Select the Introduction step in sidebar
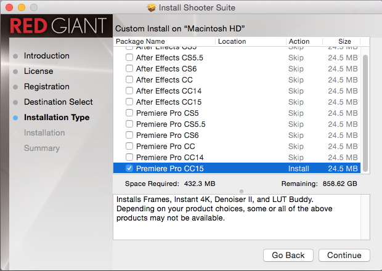Viewport: 382px width, 271px height. pos(47,56)
